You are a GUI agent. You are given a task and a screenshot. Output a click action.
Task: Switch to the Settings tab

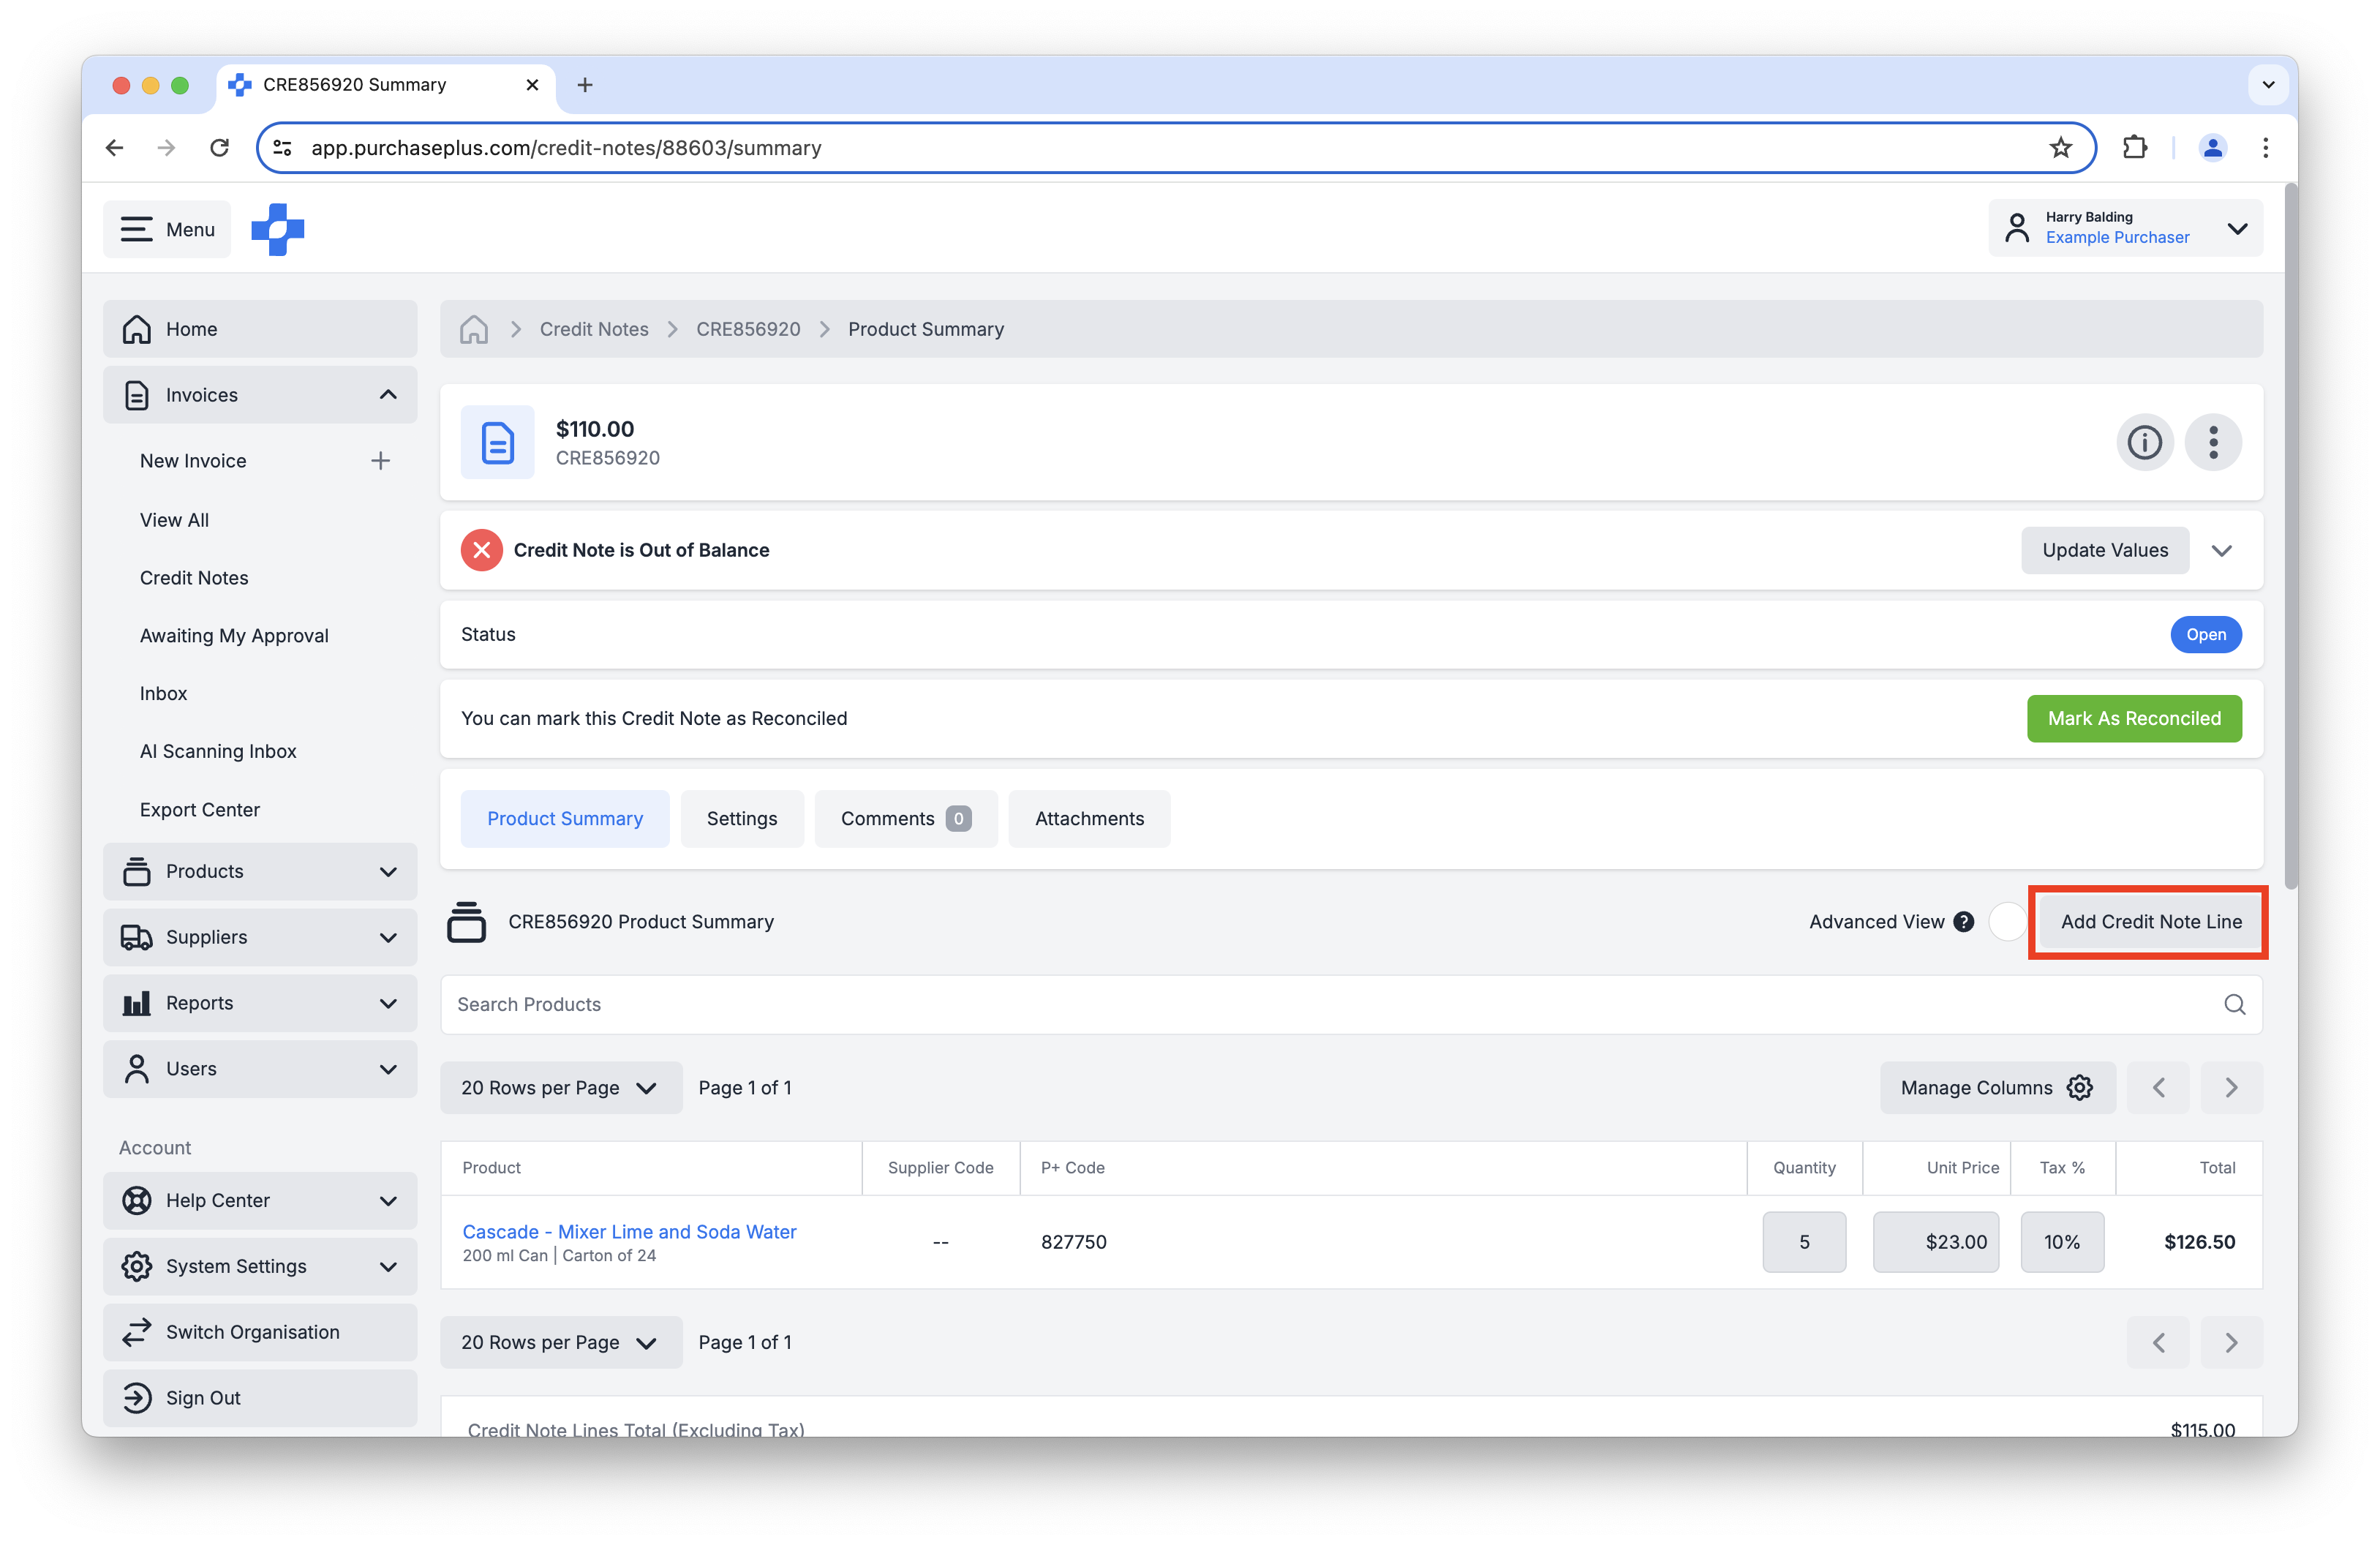(742, 819)
